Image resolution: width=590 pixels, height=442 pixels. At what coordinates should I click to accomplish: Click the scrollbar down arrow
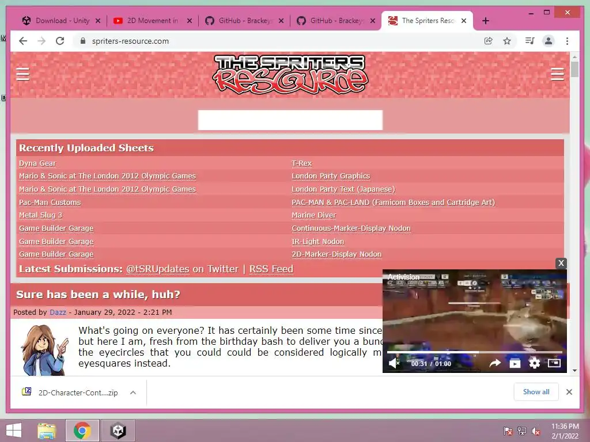coord(574,370)
